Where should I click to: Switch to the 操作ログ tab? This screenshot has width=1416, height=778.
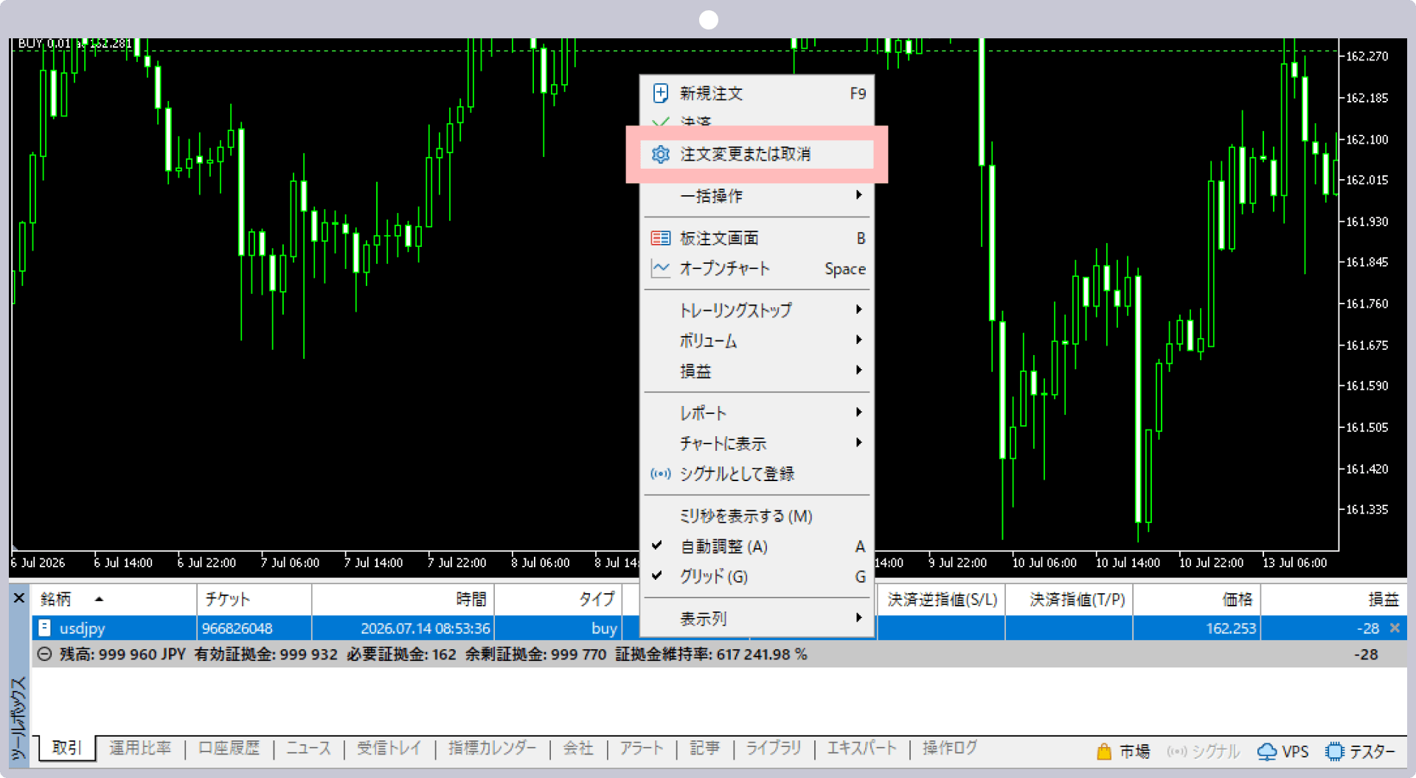[x=950, y=749]
